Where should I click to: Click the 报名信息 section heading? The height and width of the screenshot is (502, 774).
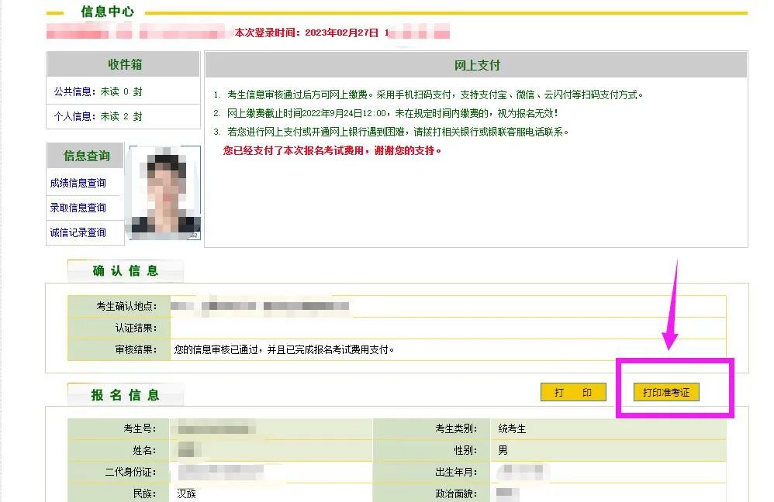point(126,394)
